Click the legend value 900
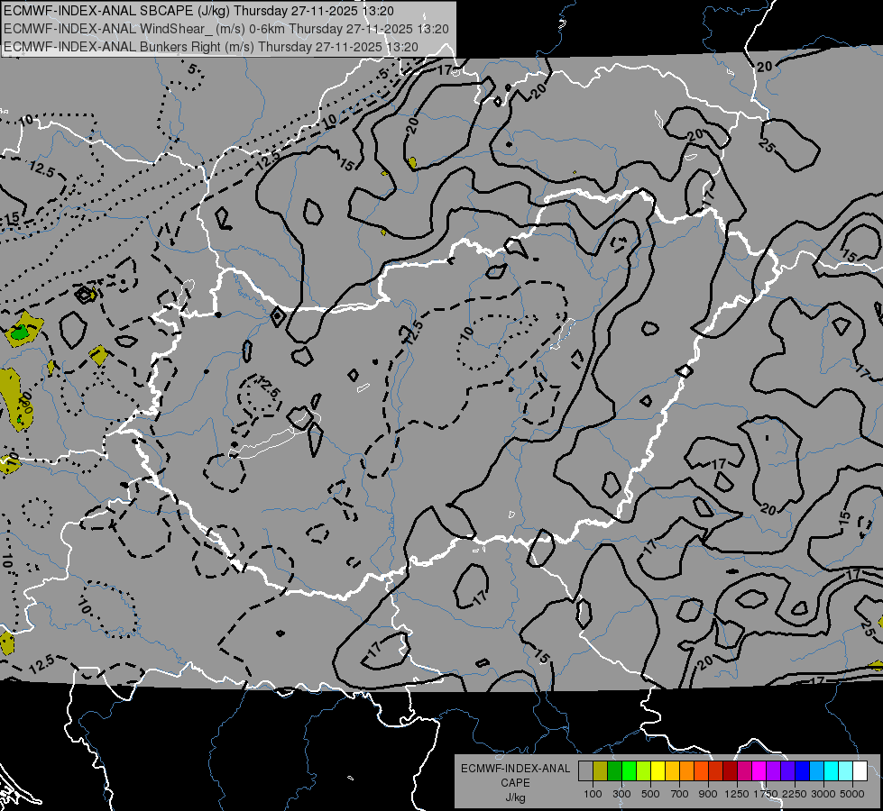Viewport: 883px width, 811px height. [708, 794]
